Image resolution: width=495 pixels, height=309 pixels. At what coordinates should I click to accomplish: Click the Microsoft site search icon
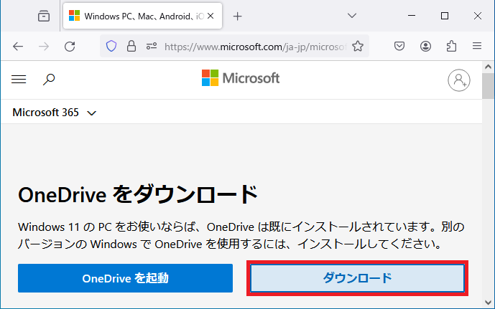tap(49, 80)
